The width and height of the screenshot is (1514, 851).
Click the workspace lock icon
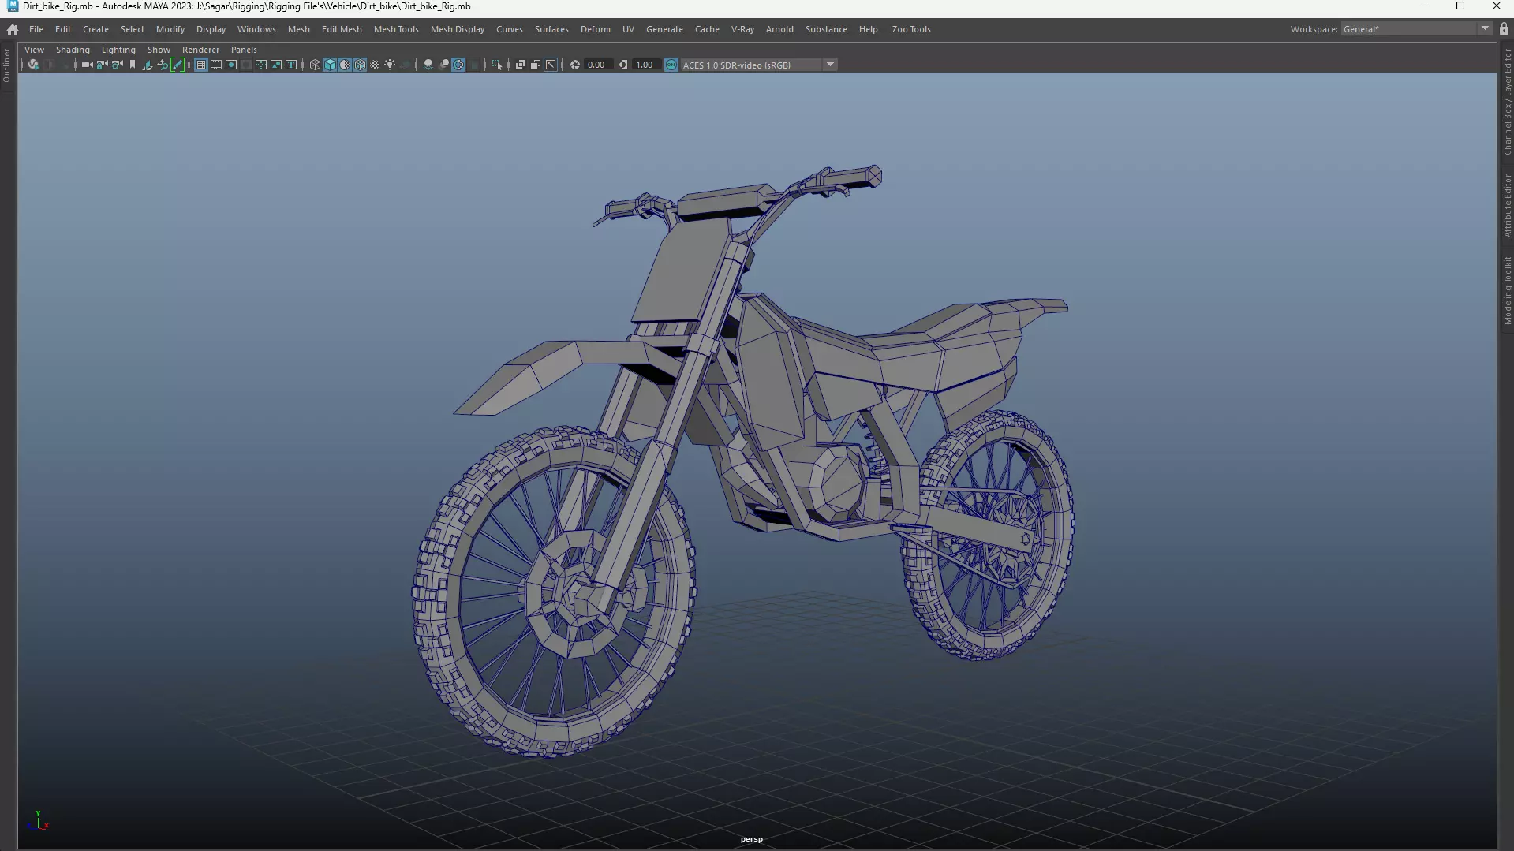click(x=1504, y=29)
